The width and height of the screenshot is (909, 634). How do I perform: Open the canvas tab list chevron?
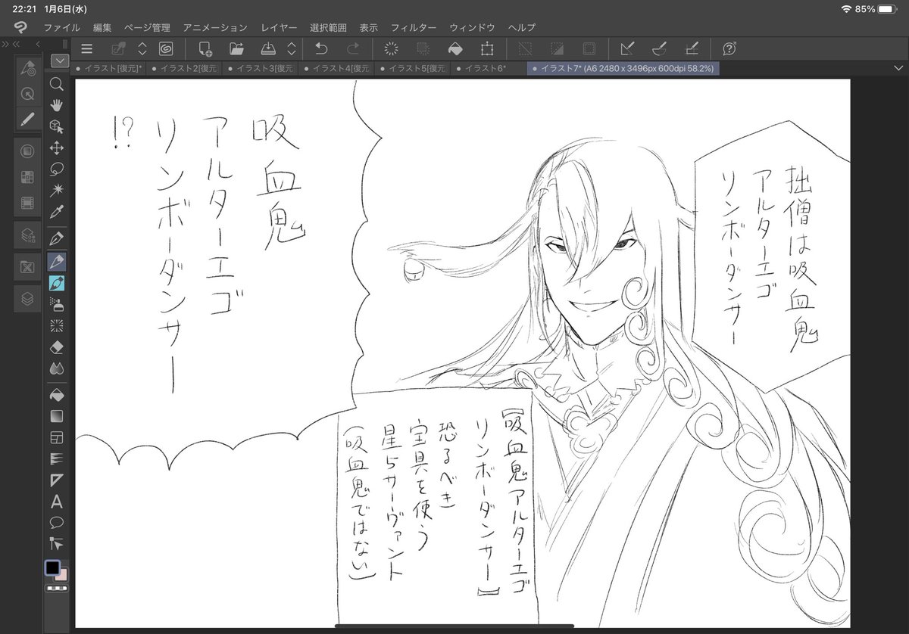(898, 68)
